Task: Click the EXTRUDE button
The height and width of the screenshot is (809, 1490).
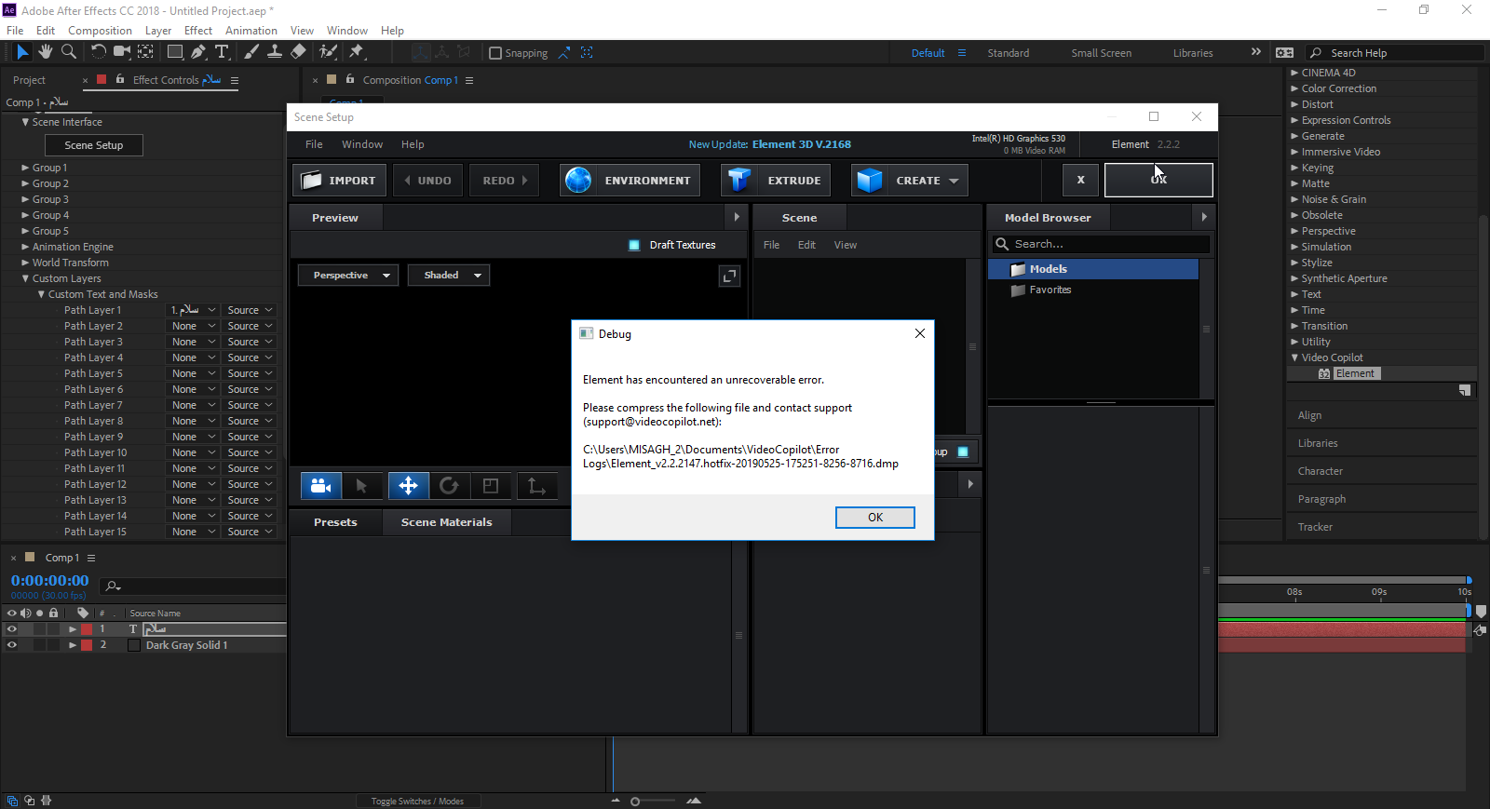Action: click(x=777, y=181)
